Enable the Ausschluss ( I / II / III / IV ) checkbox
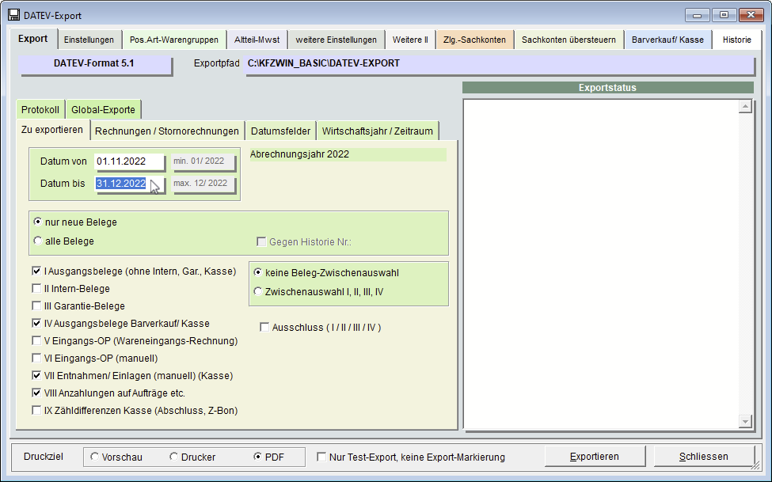 (264, 328)
